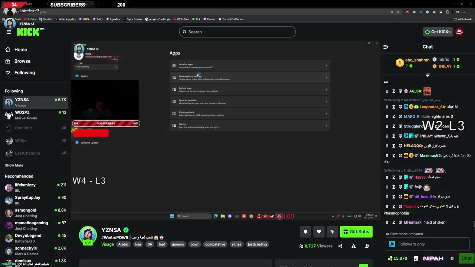Select YZNSA channel in Following list
The image size is (475, 267).
(36, 102)
